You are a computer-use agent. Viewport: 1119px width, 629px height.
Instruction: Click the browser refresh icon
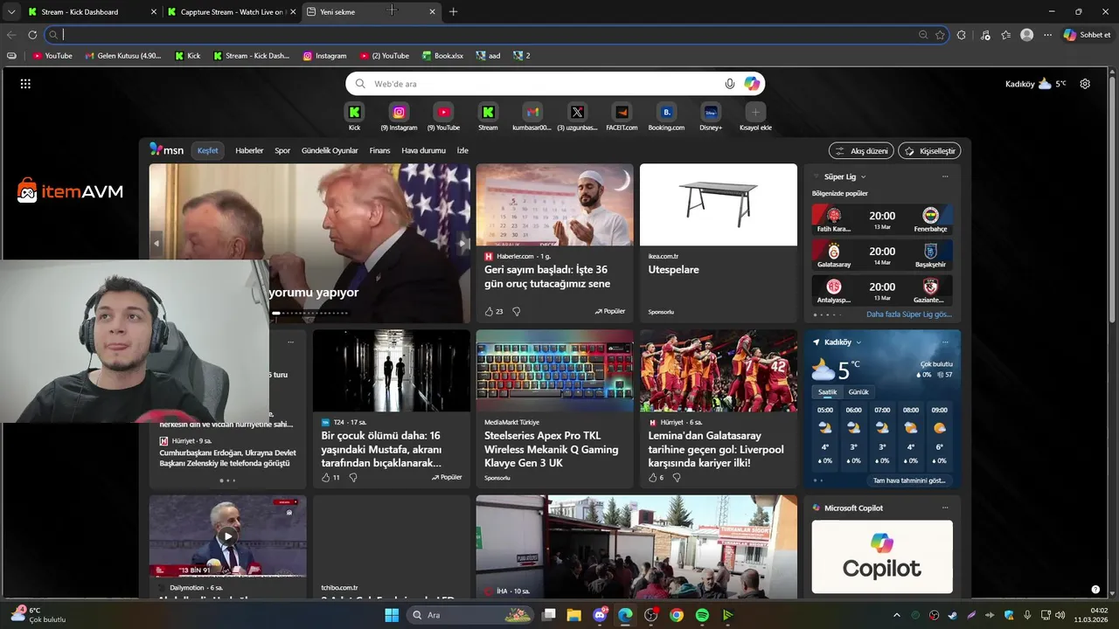[x=32, y=35]
